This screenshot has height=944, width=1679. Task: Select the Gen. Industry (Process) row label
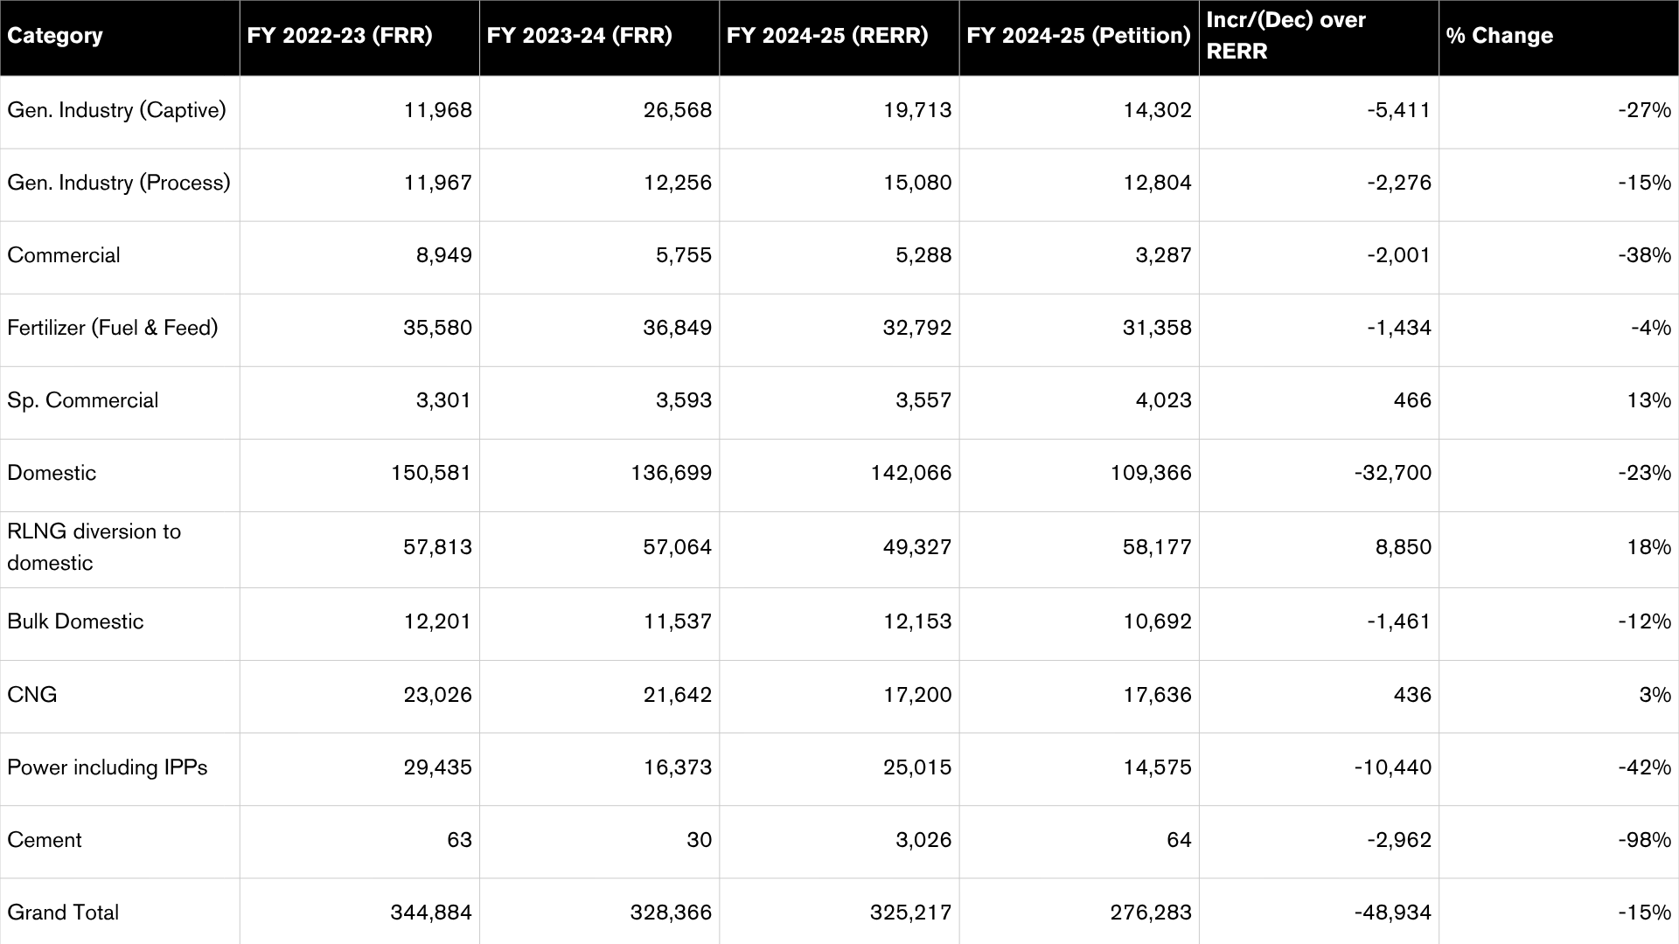click(x=120, y=184)
